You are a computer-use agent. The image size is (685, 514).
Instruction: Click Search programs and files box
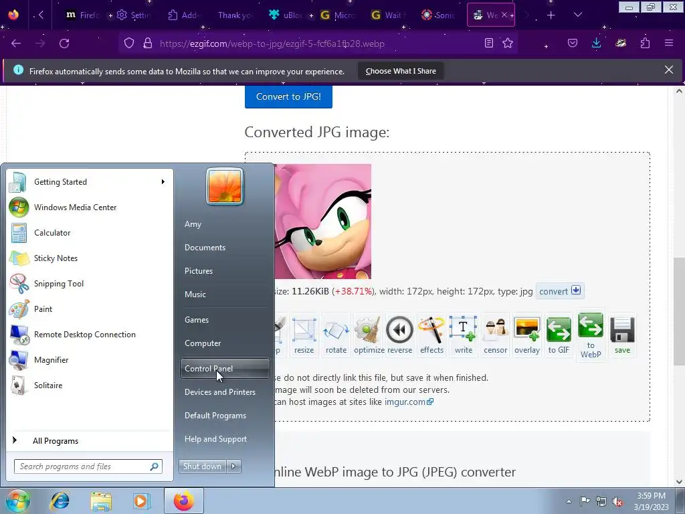[88, 466]
